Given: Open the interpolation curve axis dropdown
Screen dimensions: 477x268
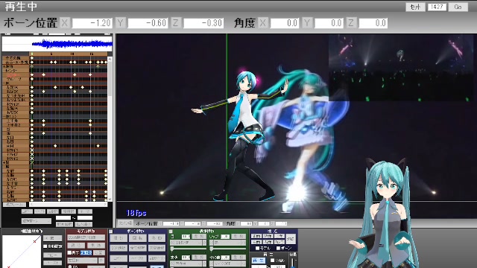Looking at the screenshot, I should pyautogui.click(x=53, y=238).
